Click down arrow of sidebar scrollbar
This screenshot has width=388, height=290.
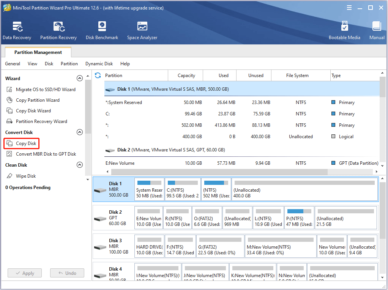pyautogui.click(x=88, y=180)
